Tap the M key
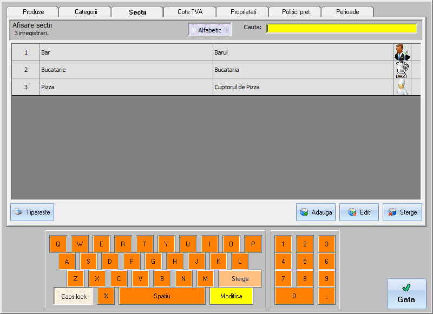 click(206, 279)
